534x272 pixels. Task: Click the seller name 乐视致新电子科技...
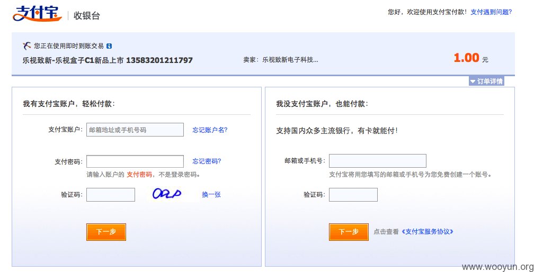coord(290,60)
